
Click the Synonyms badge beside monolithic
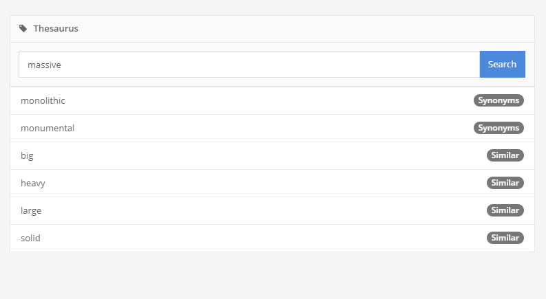pos(498,100)
